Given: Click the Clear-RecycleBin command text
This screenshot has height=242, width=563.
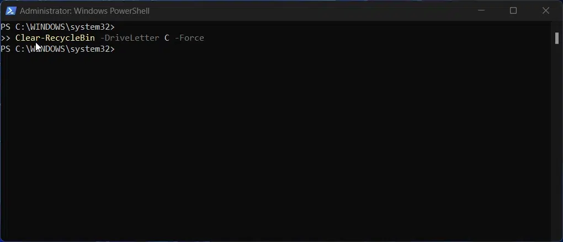Looking at the screenshot, I should [x=55, y=38].
